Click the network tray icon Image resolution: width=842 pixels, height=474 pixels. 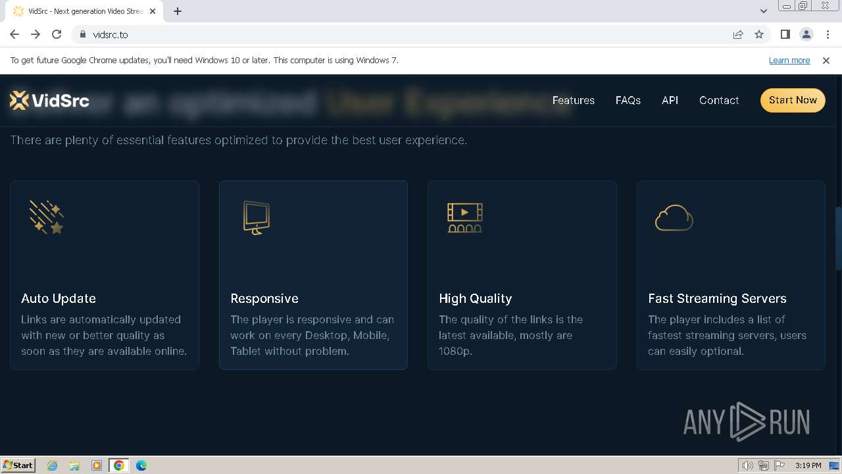764,465
